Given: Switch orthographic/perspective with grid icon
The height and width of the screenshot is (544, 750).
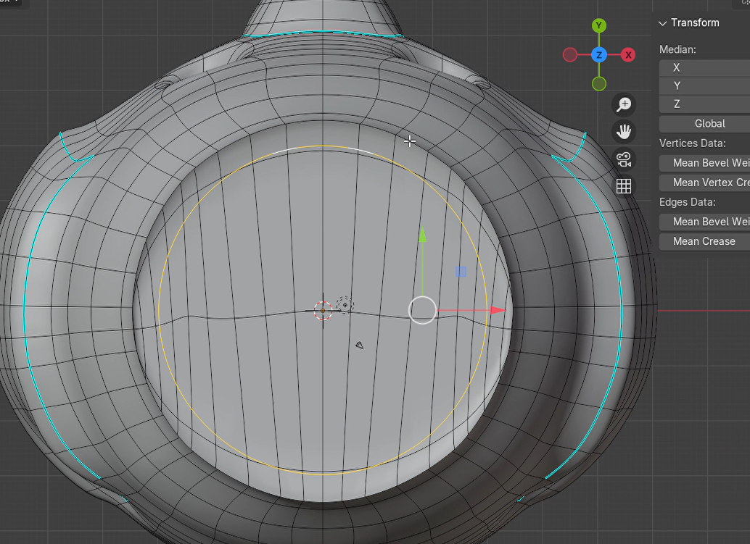Looking at the screenshot, I should (x=624, y=186).
